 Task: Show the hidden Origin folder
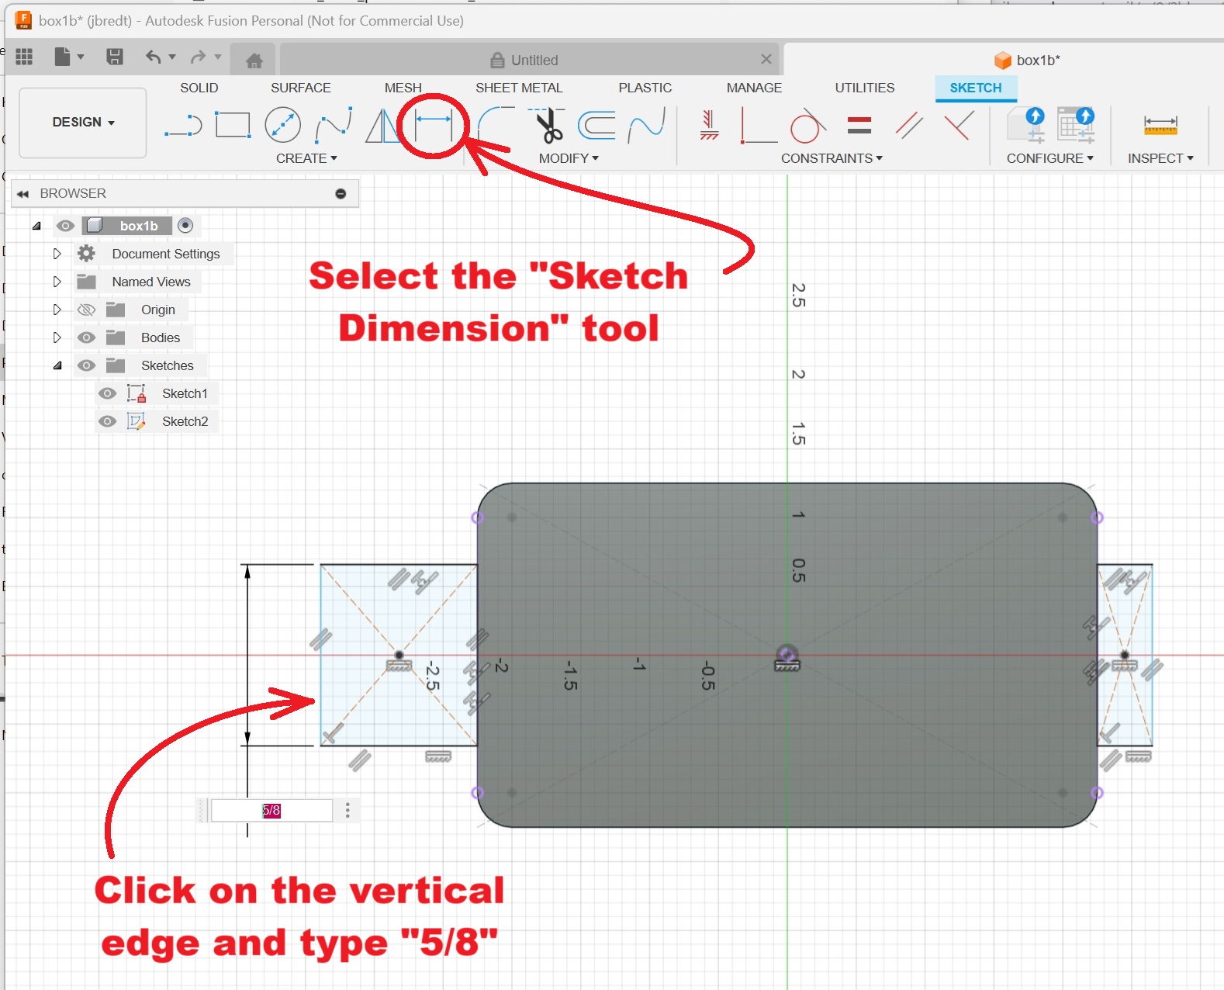point(87,310)
